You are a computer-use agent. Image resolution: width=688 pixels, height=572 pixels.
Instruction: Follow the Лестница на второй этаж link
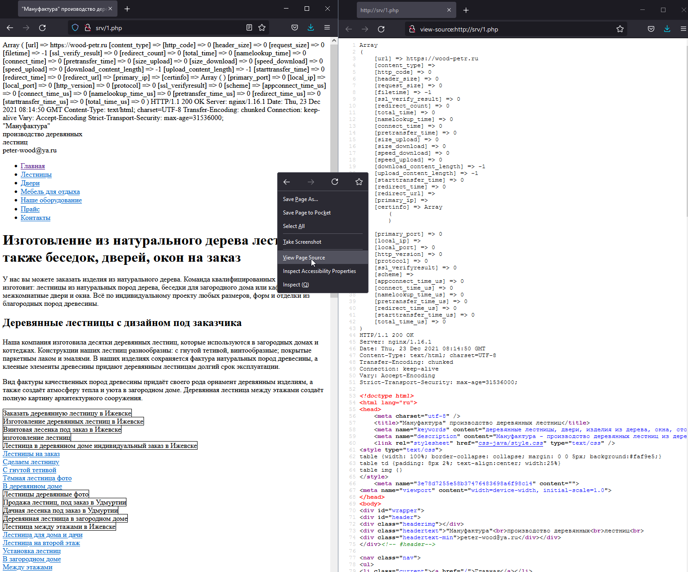tap(41, 543)
